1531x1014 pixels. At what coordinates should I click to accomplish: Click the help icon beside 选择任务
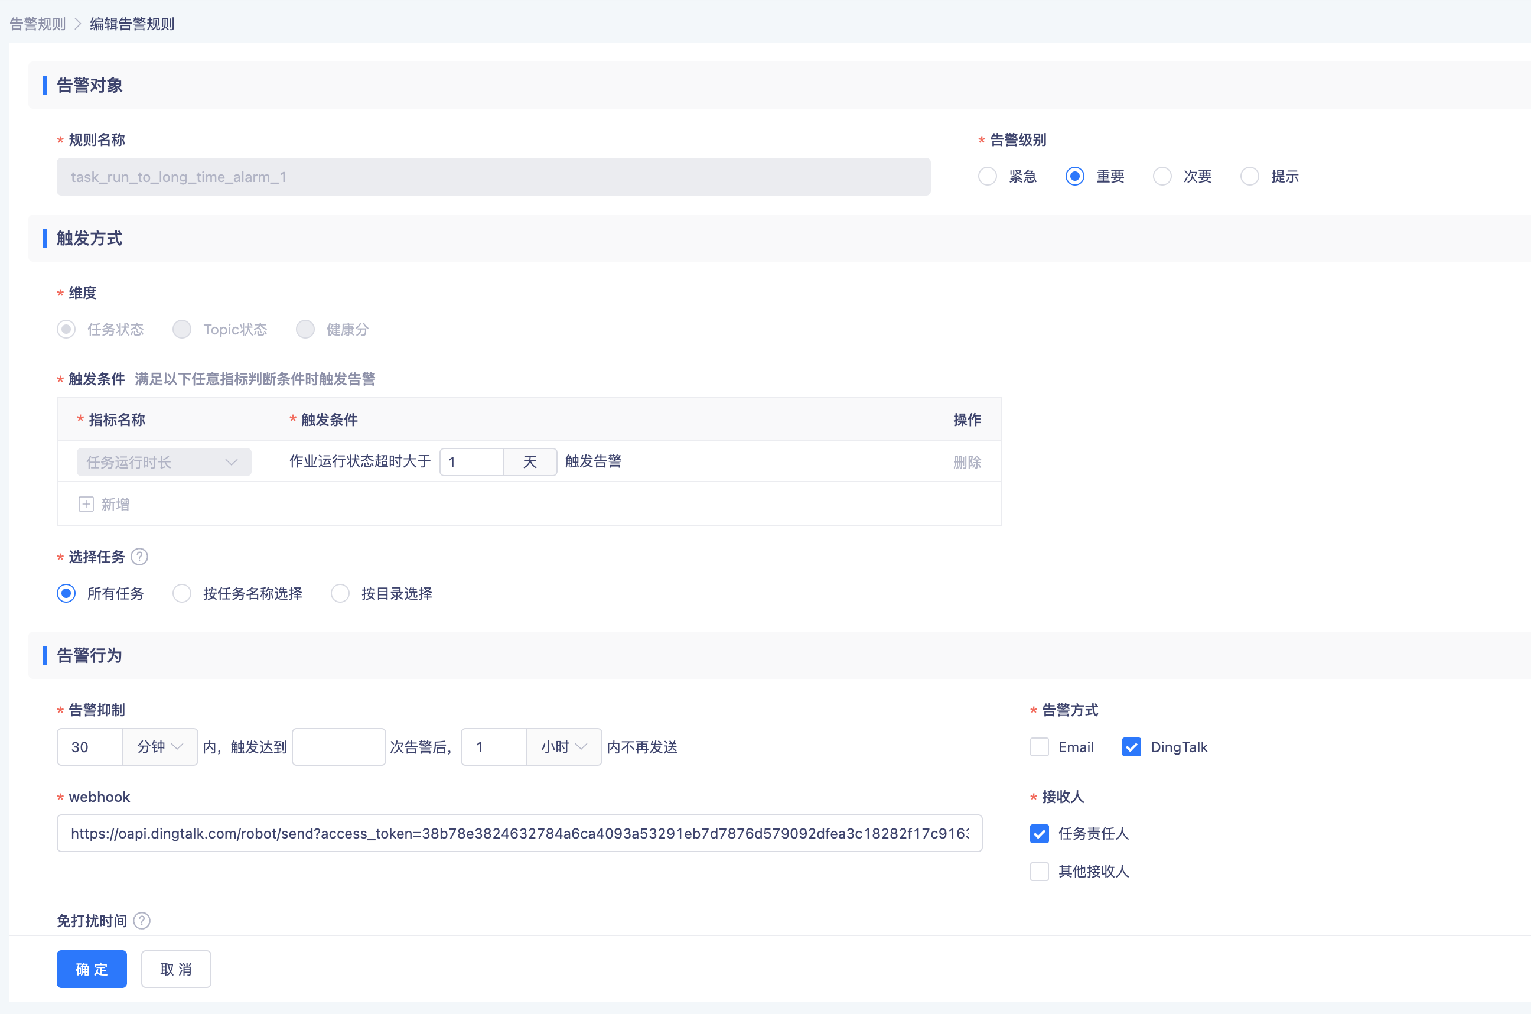pyautogui.click(x=139, y=557)
